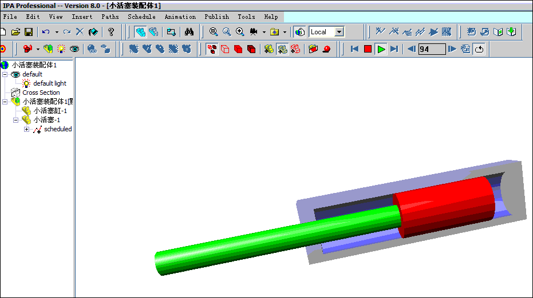Open dropdown beside the red shapes icon
This screenshot has width=533, height=298.
38,49
